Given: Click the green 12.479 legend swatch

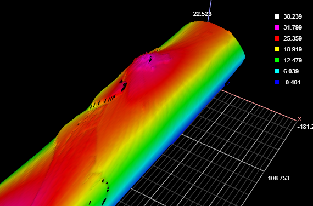Looking at the screenshot, I should point(277,60).
